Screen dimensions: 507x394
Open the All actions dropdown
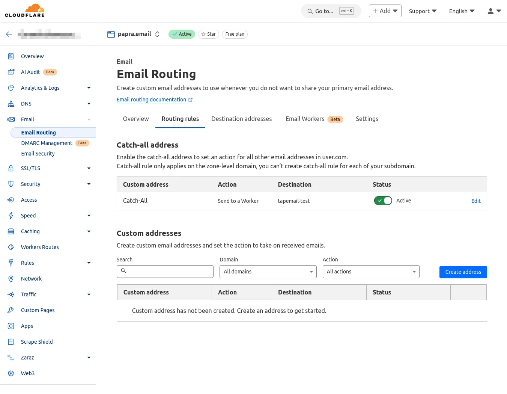point(371,272)
